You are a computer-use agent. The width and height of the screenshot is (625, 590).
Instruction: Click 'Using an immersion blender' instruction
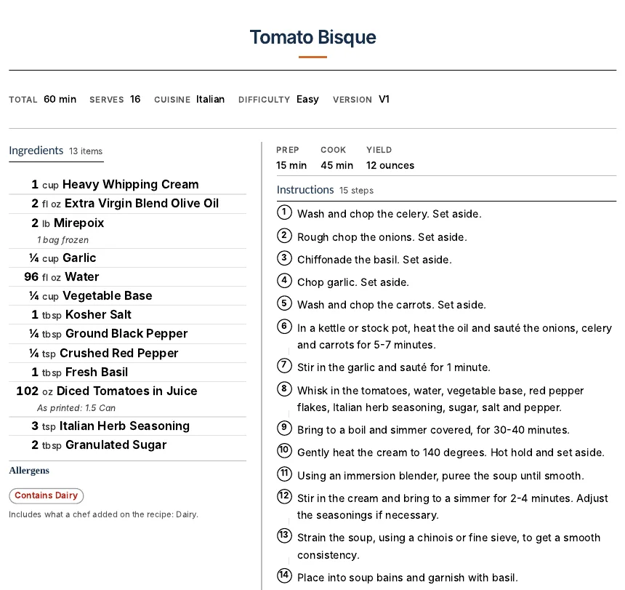pos(440,476)
